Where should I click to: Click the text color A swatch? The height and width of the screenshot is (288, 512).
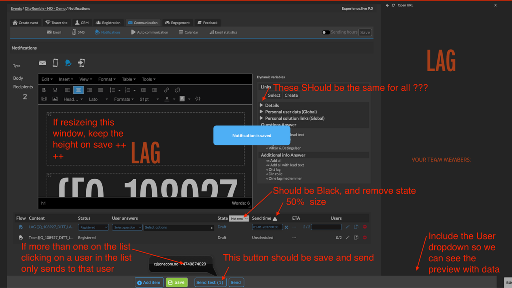pyautogui.click(x=167, y=99)
